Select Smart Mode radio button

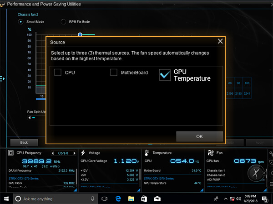tap(21, 22)
